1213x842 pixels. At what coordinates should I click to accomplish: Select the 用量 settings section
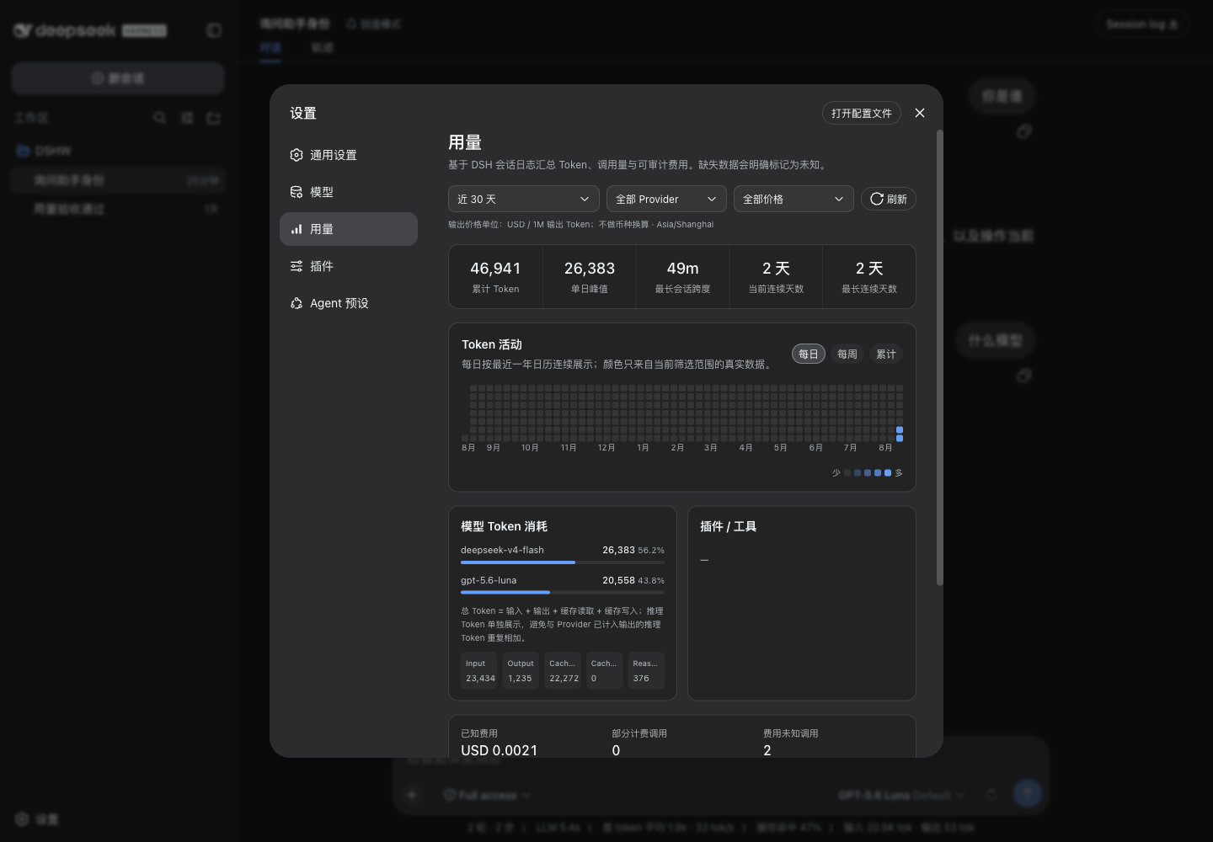349,229
